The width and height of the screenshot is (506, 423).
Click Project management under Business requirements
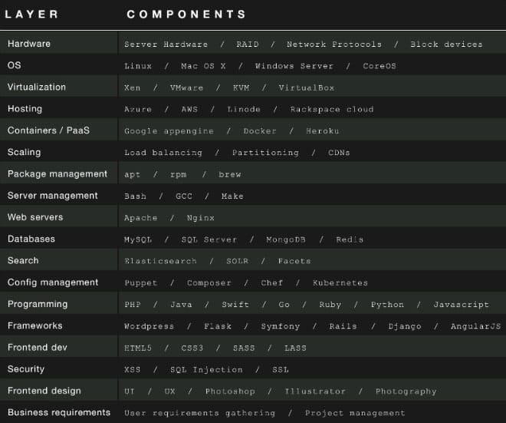355,413
